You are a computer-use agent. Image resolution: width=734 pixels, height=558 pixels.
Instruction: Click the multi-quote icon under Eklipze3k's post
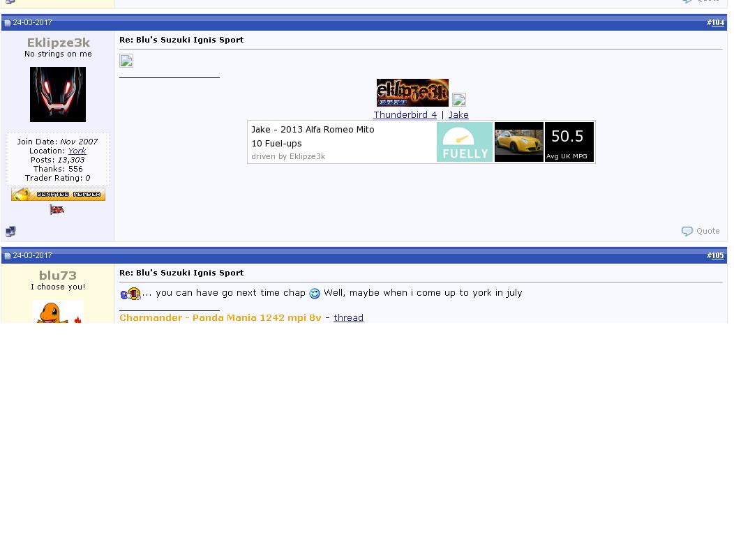(x=10, y=232)
